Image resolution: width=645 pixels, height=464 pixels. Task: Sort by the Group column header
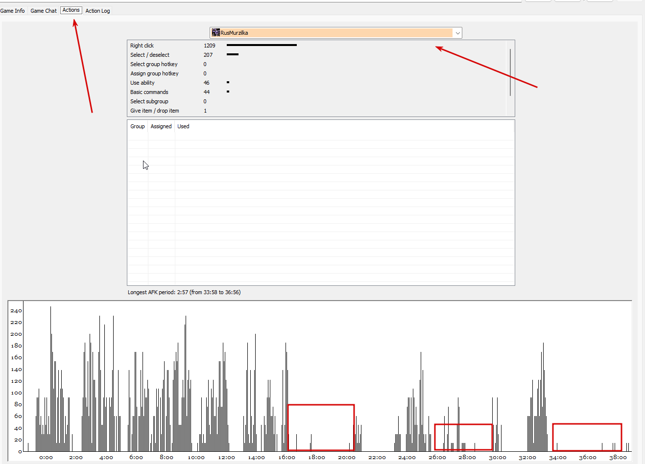[137, 126]
